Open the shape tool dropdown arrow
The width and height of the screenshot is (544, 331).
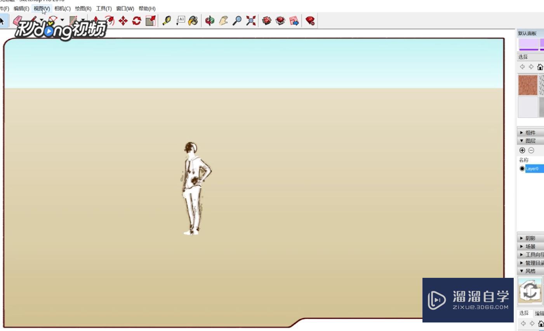(83, 20)
